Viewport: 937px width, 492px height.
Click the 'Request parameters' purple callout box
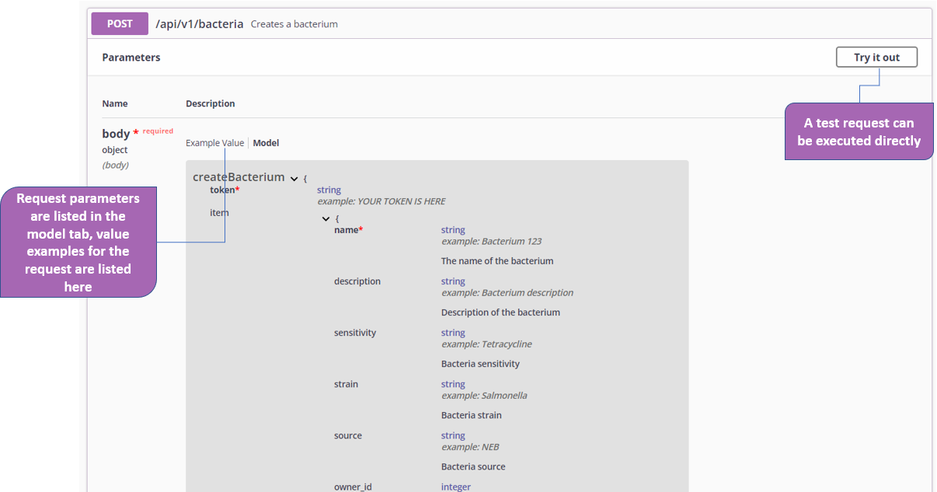click(78, 243)
